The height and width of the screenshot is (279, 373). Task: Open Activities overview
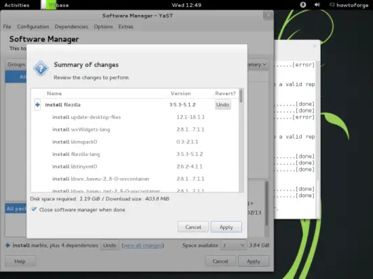[x=17, y=5]
